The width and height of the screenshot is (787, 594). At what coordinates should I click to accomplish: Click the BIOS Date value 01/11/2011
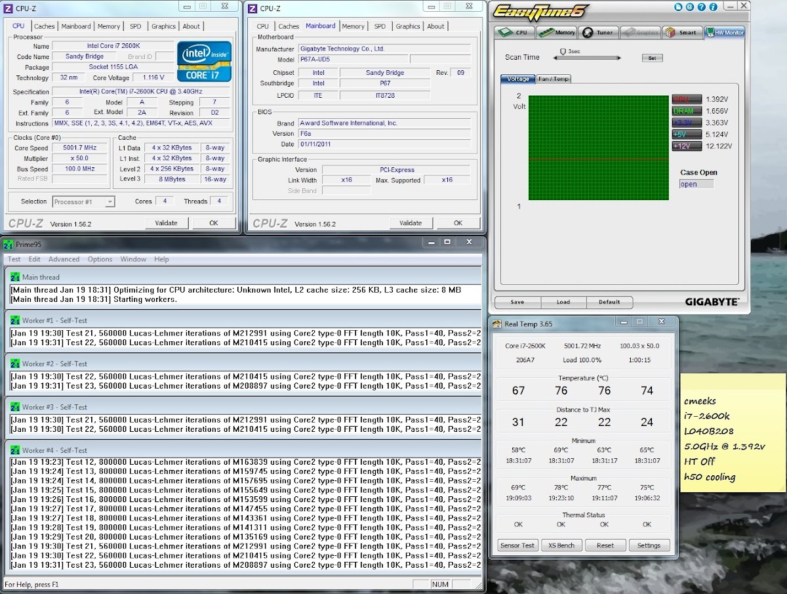point(384,144)
